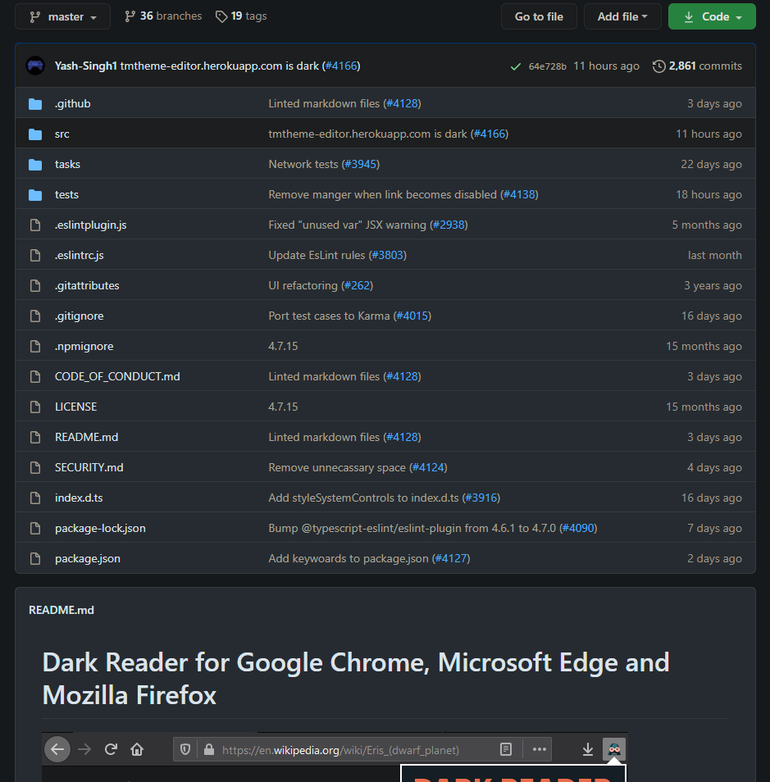Click the tag icon beside 19 tags

(x=221, y=16)
